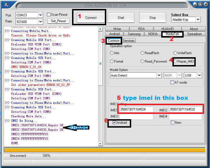Switch to the NOKIA tab

[153, 34]
